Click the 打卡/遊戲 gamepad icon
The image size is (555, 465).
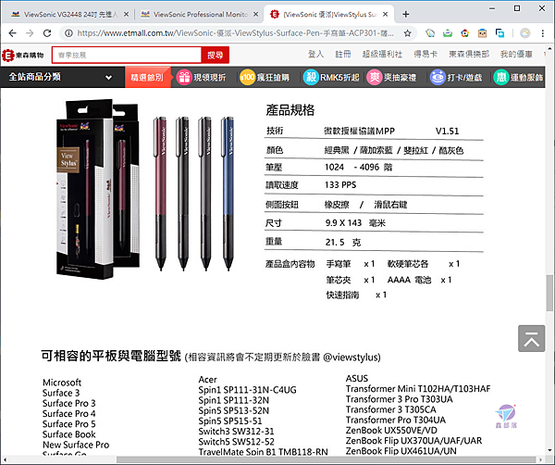438,77
